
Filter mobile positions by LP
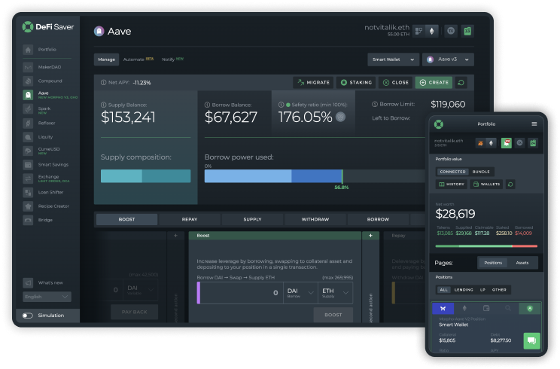[482, 290]
